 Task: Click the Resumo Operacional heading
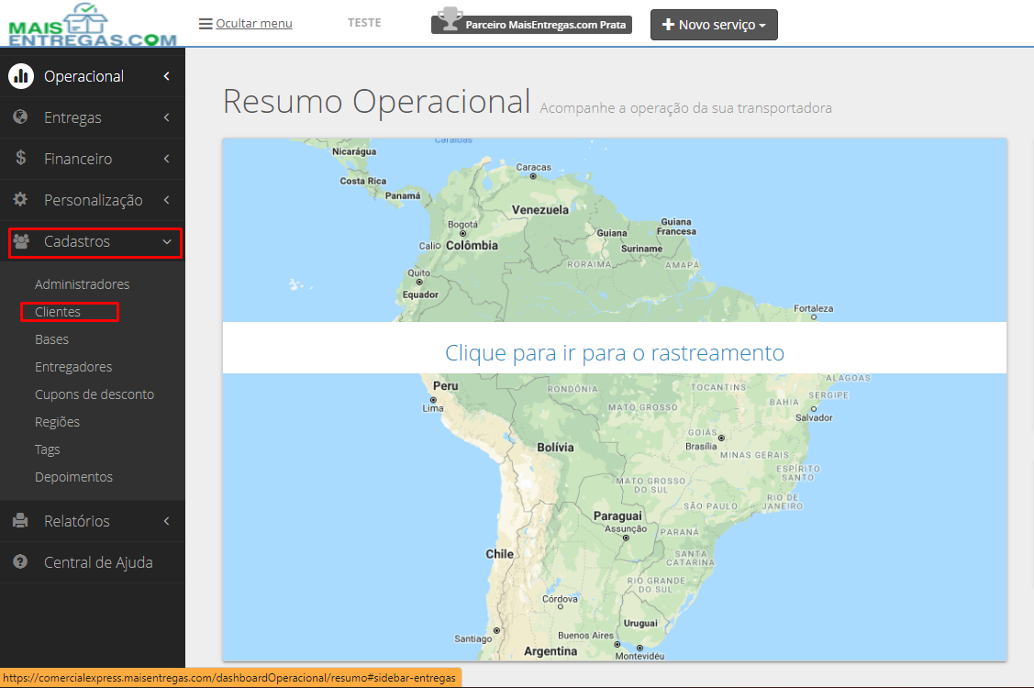click(376, 102)
